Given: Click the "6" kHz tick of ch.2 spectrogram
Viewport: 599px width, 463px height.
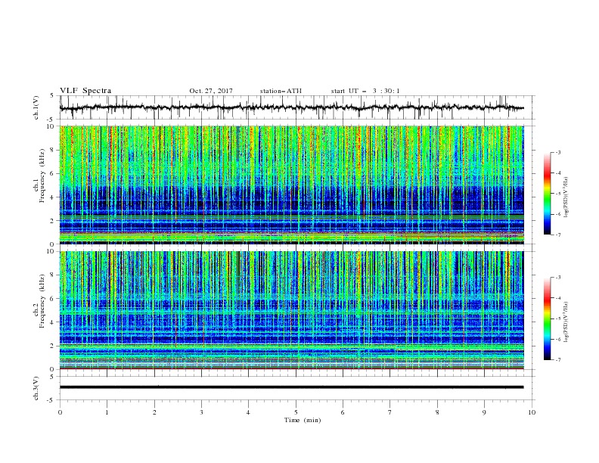Looking at the screenshot, I should (54, 299).
